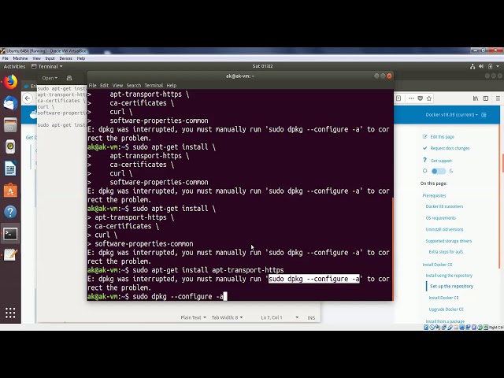The height and width of the screenshot is (378, 504).
Task: Open VirtualBox Input menu
Action: [x=50, y=58]
